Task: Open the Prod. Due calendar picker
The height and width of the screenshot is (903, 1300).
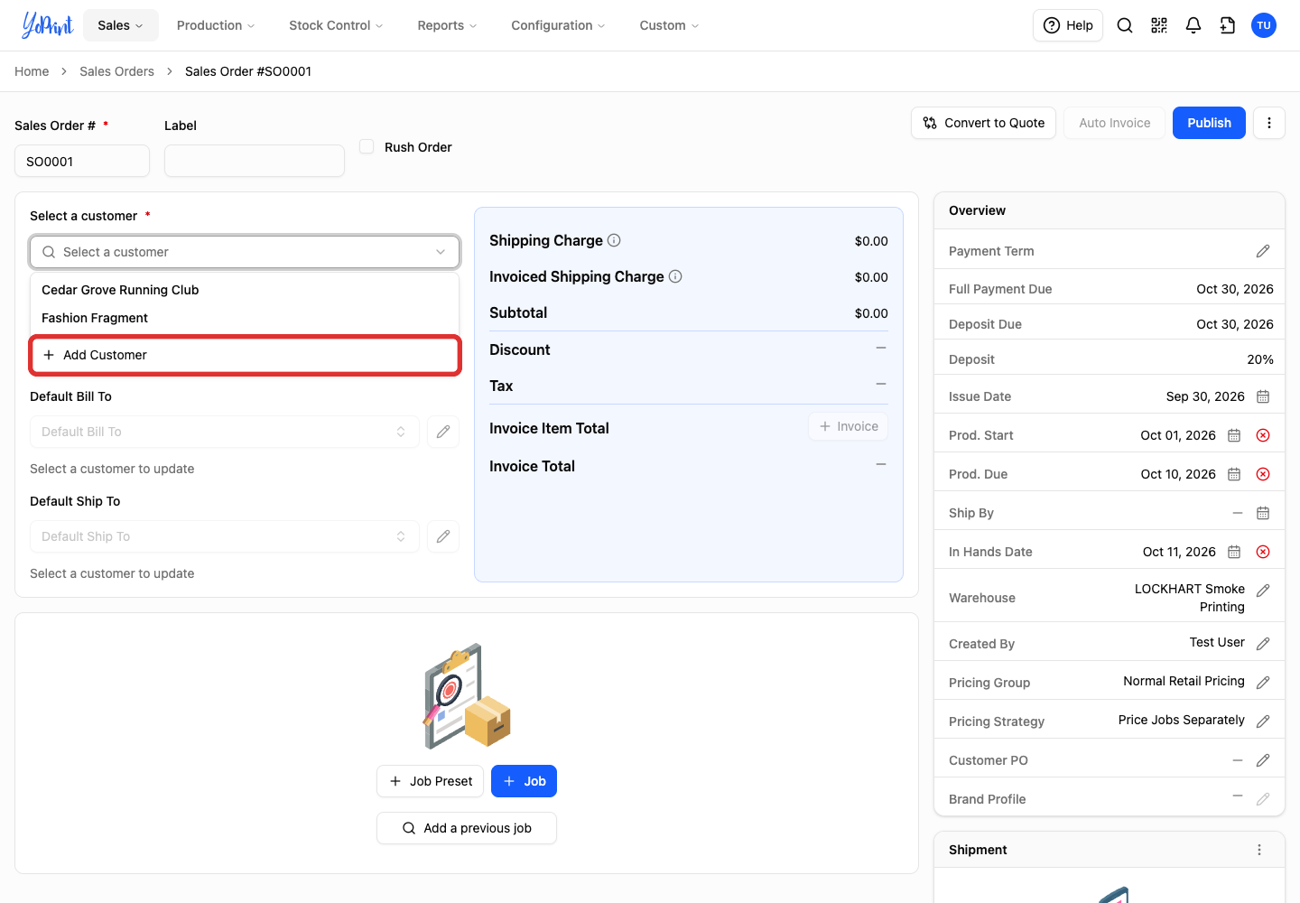Action: point(1234,474)
